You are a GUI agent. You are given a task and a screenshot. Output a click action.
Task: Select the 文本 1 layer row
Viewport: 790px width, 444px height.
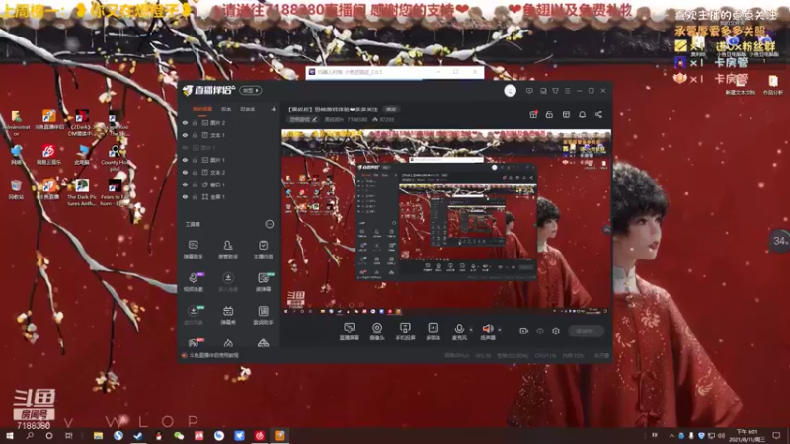click(x=229, y=135)
